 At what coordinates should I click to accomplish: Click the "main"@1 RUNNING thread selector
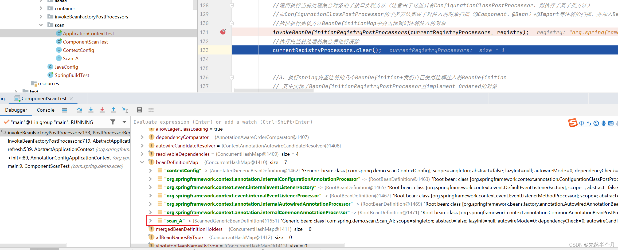(52, 122)
